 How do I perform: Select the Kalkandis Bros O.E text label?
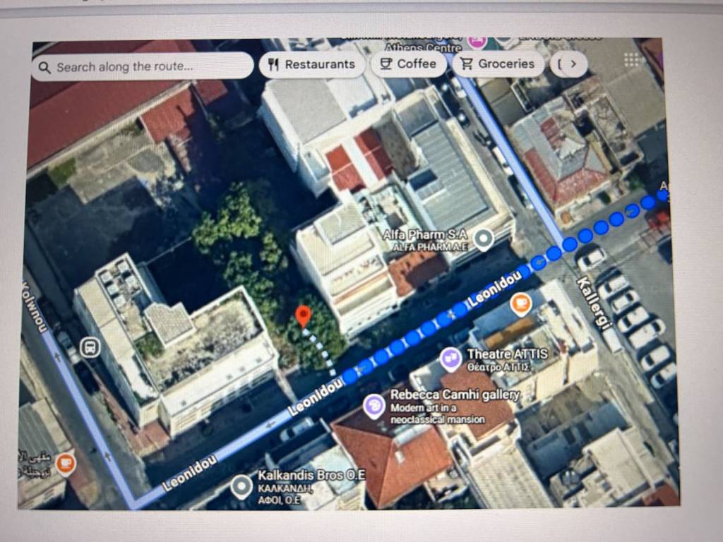coord(311,476)
